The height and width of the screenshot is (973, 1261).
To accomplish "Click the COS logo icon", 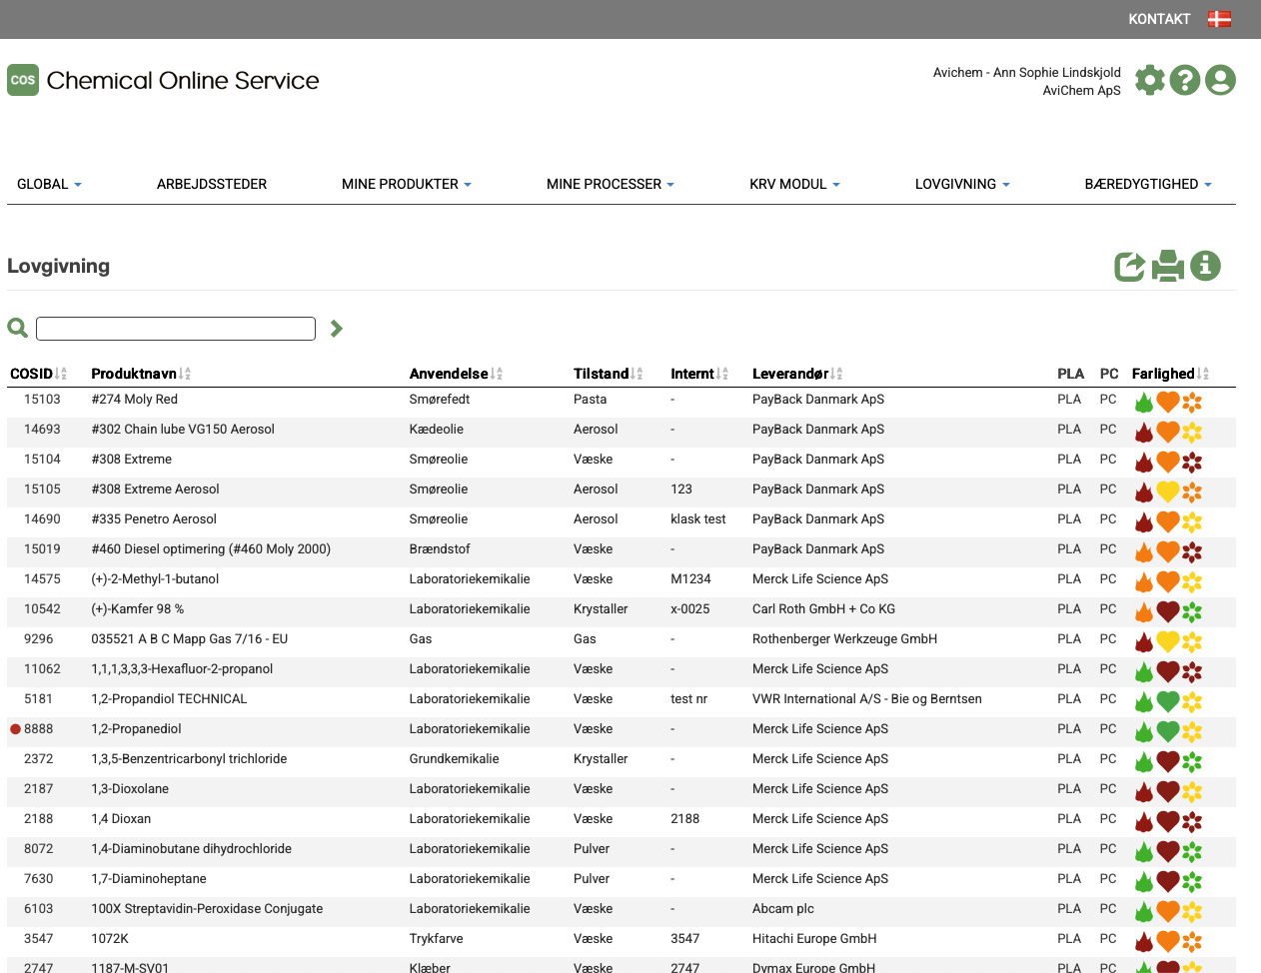I will pyautogui.click(x=23, y=80).
